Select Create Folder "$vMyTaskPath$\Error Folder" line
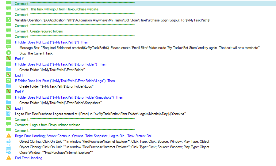 [x=52, y=70]
